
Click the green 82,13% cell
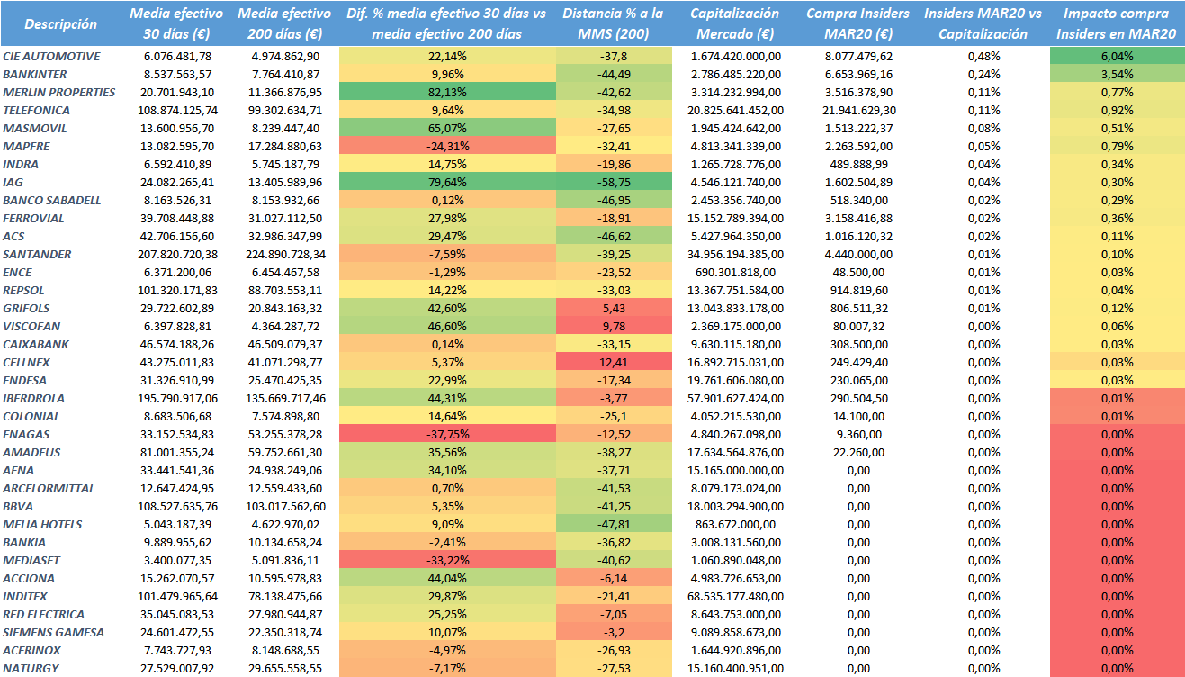(446, 92)
